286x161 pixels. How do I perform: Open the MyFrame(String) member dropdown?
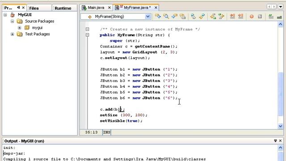pyautogui.click(x=148, y=17)
